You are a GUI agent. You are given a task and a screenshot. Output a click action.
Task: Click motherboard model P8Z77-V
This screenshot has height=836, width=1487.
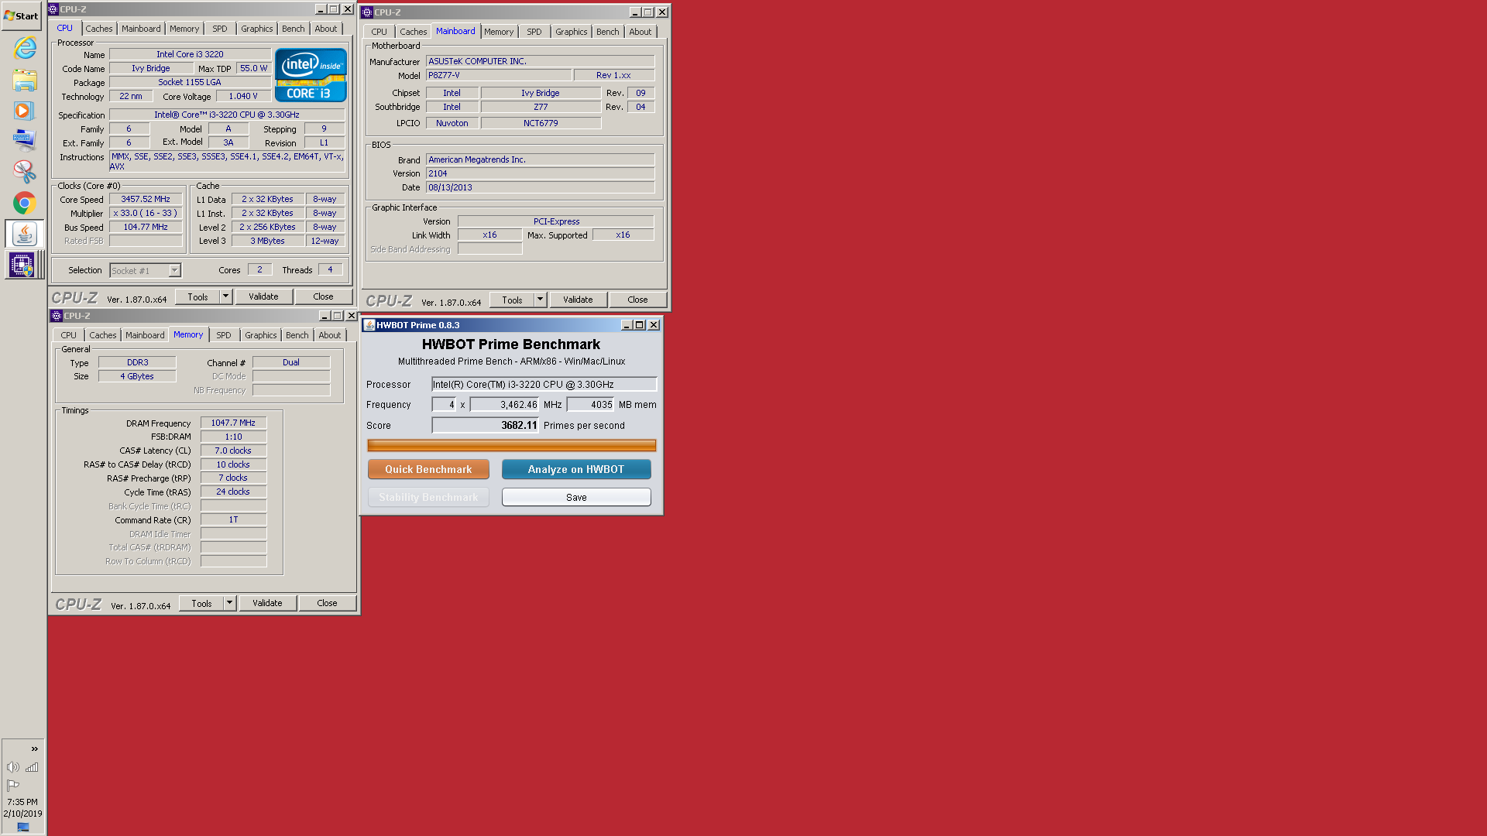(x=499, y=75)
